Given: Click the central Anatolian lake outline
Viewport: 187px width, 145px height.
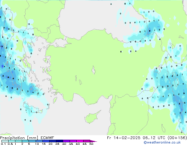Looking at the screenshot, I should [x=93, y=70].
